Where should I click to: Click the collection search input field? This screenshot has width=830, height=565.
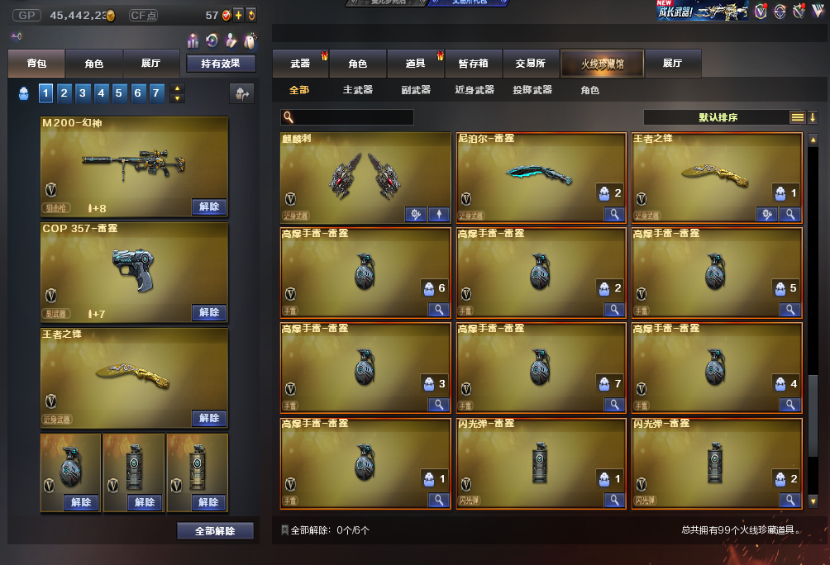click(x=347, y=117)
